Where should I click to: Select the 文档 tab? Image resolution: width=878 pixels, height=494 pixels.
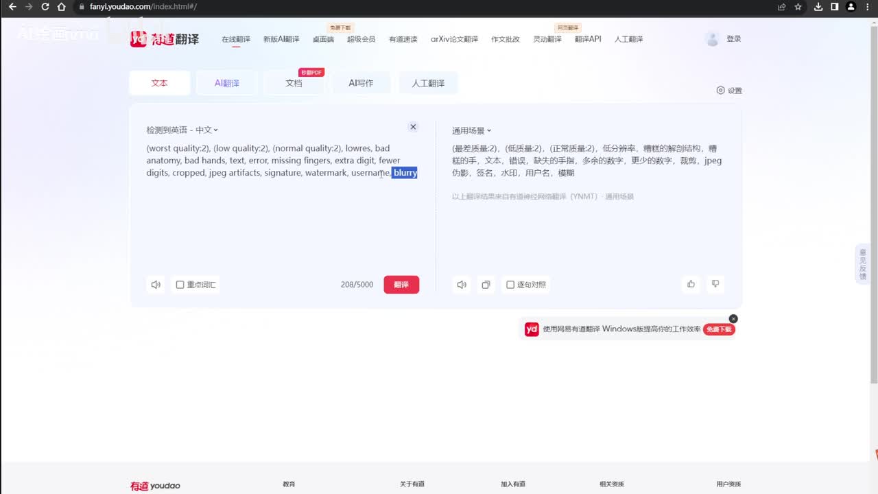(x=294, y=83)
